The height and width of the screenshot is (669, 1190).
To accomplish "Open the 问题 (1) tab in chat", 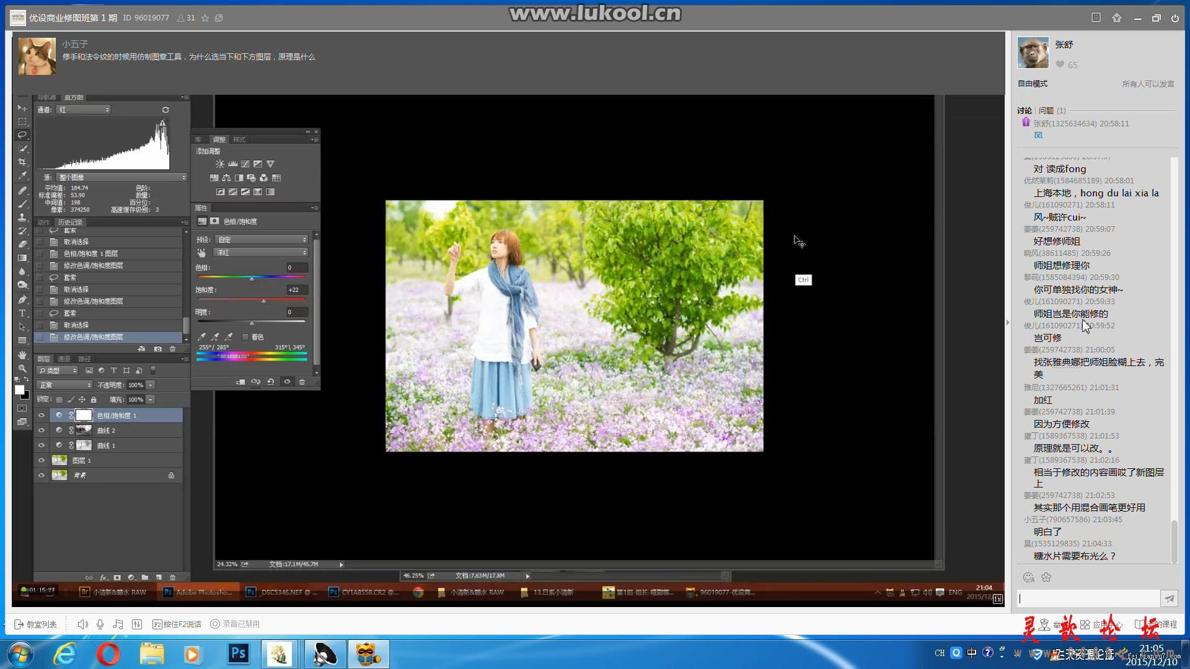I will (x=1052, y=110).
